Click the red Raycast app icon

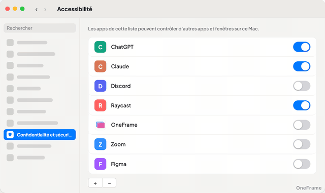point(101,105)
